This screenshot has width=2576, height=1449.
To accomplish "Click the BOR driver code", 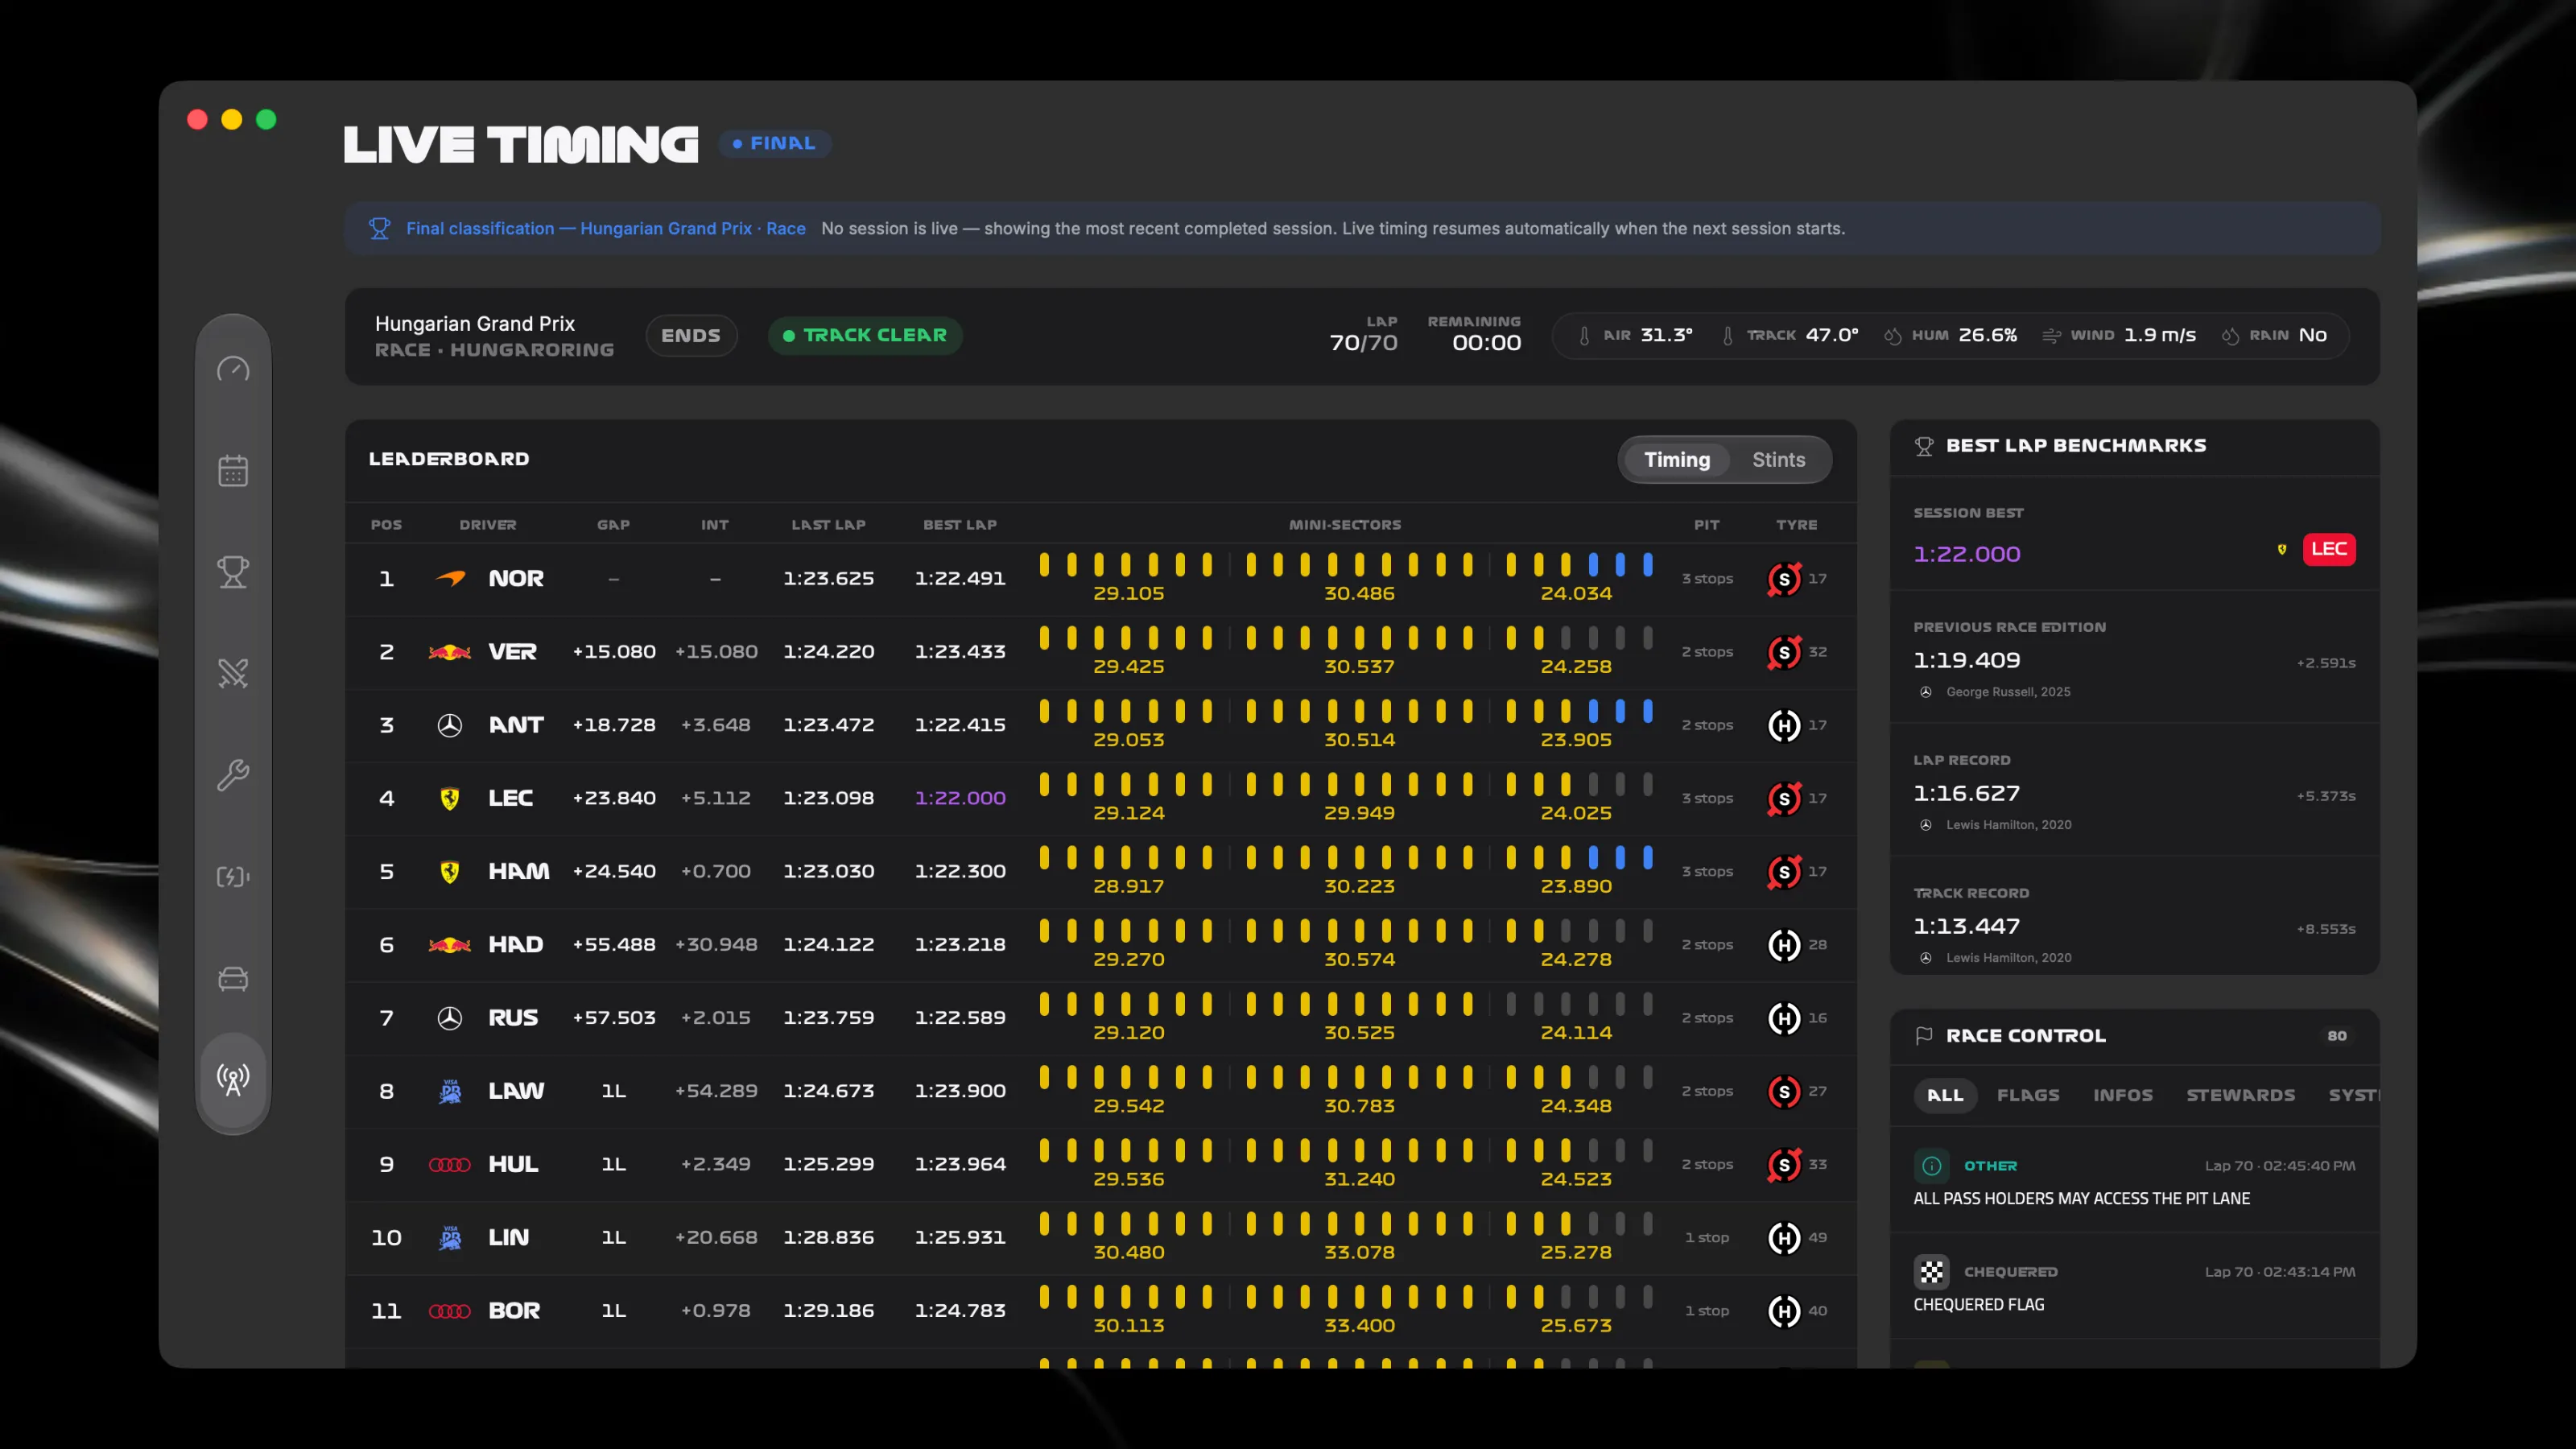I will click(514, 1311).
